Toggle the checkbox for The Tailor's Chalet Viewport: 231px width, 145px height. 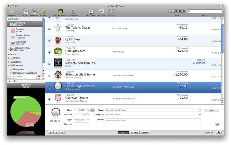[x=49, y=29]
